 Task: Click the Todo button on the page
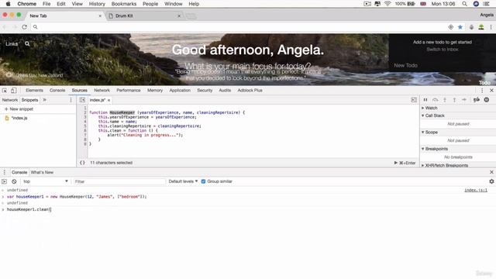point(484,83)
